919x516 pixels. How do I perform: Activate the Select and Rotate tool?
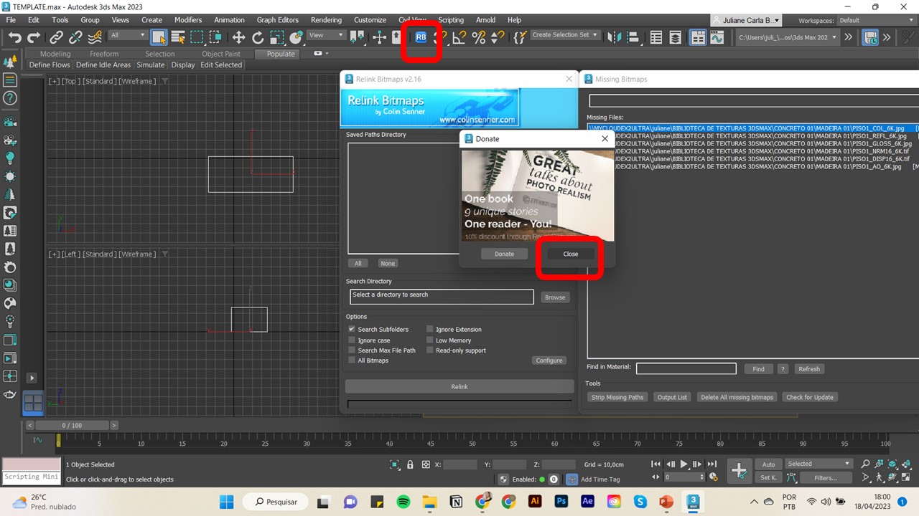tap(258, 37)
